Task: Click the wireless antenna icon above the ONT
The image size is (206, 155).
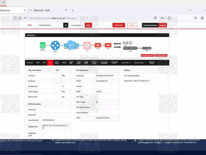Action: pyautogui.click(x=125, y=43)
